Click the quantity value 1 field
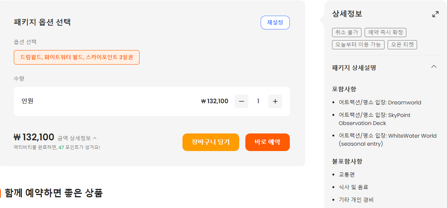Viewport: 447px width, 208px height. 258,101
